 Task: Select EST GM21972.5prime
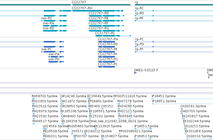(x=73, y=101)
